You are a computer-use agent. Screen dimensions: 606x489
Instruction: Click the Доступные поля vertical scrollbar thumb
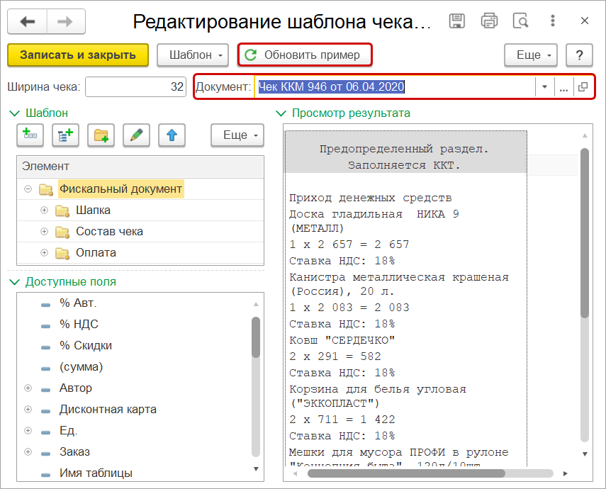pyautogui.click(x=256, y=337)
